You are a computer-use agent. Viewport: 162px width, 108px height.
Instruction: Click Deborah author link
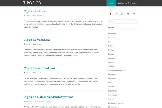click(29, 102)
